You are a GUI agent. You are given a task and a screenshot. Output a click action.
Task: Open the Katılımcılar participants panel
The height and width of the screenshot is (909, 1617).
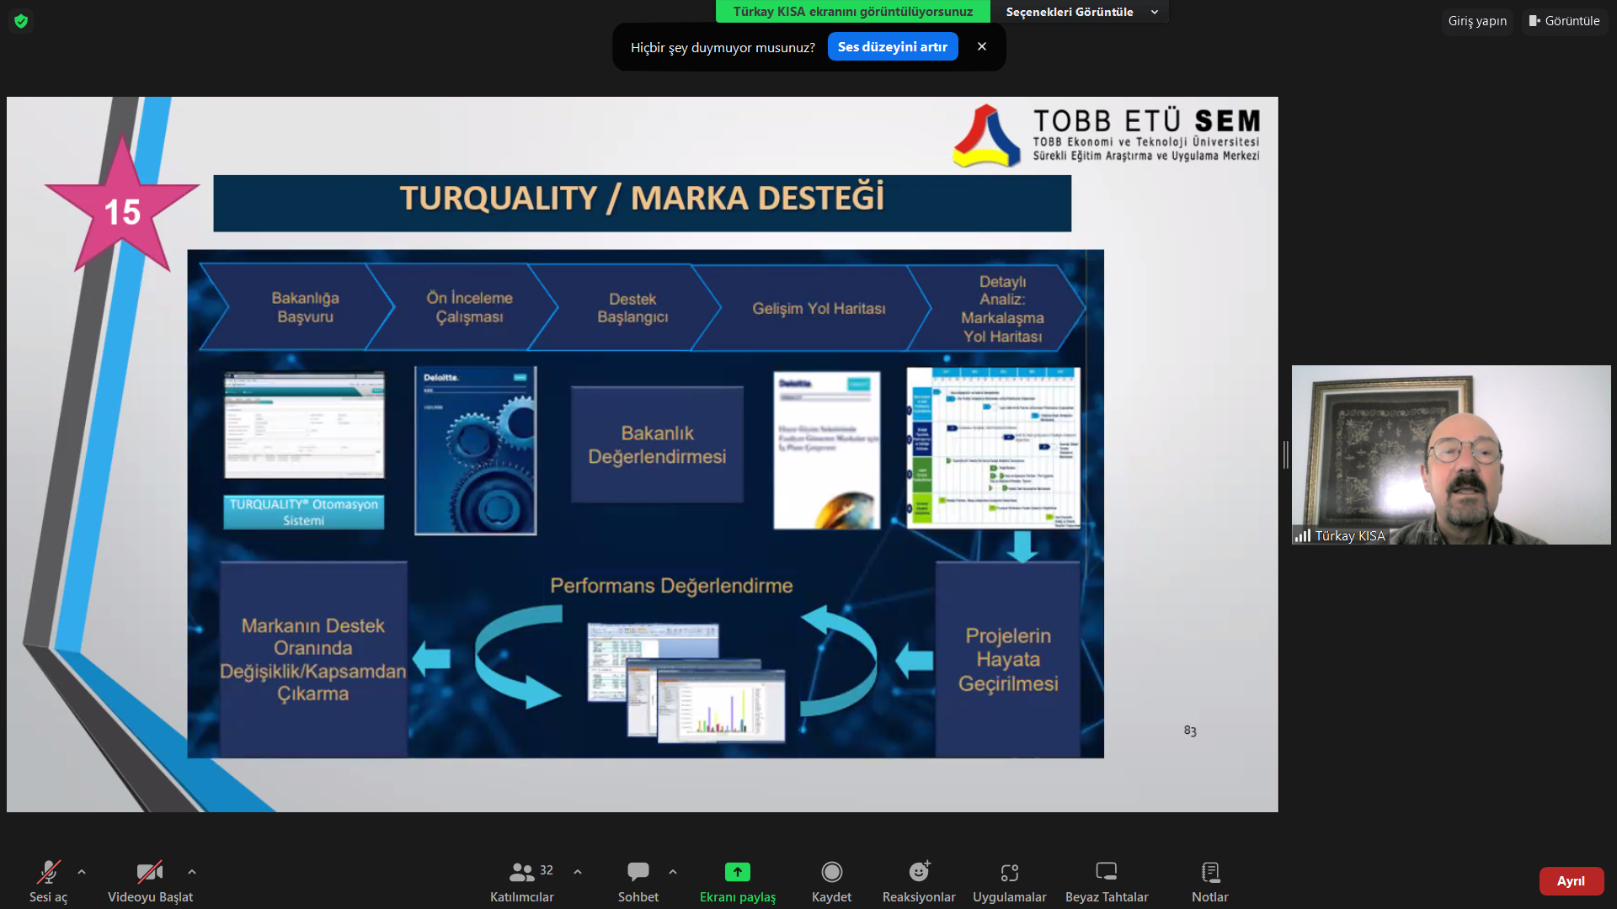point(522,881)
